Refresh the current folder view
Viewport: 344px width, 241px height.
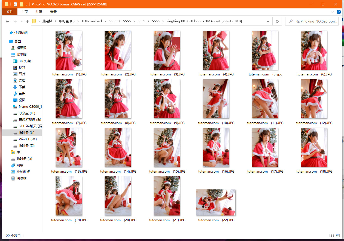point(277,21)
